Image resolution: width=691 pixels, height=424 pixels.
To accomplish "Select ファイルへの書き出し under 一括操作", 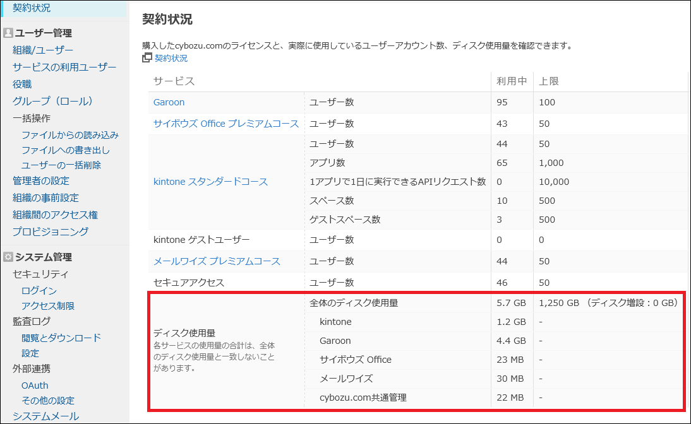I will pyautogui.click(x=66, y=150).
